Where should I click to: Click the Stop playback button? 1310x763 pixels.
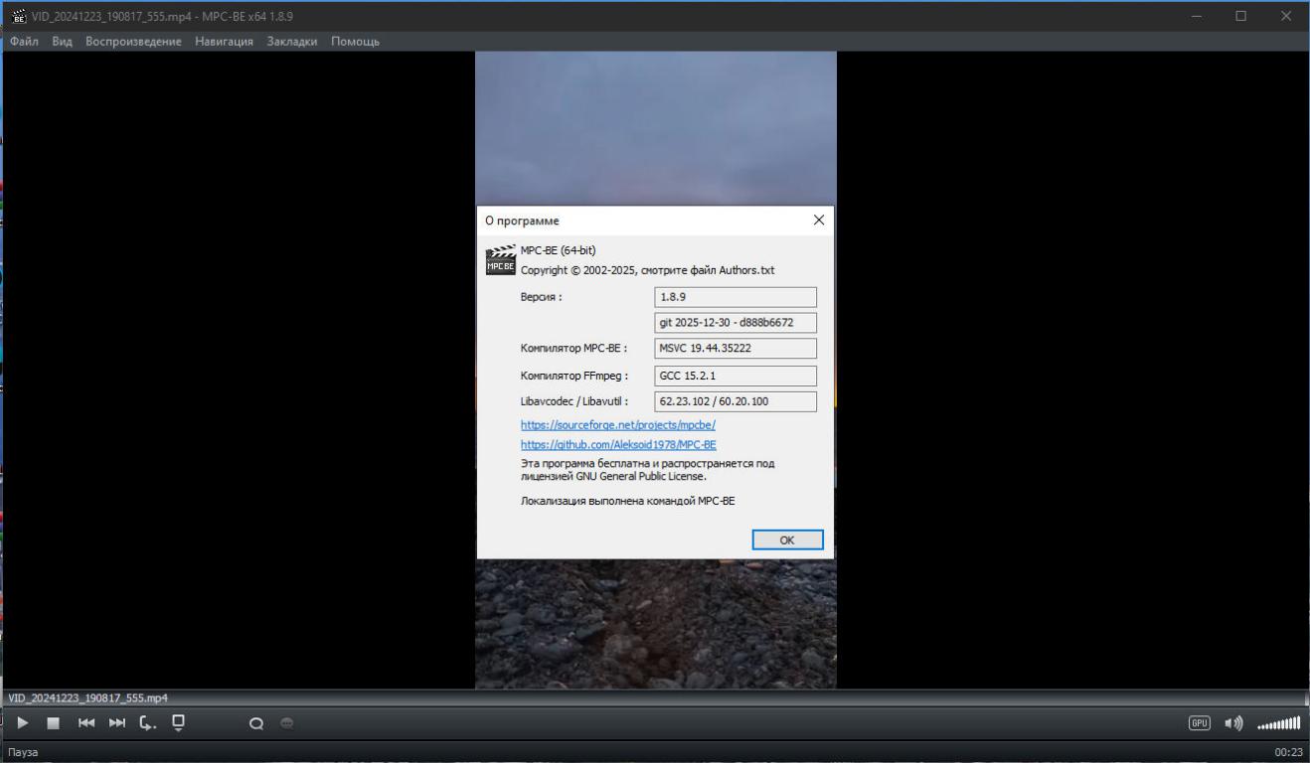click(54, 723)
